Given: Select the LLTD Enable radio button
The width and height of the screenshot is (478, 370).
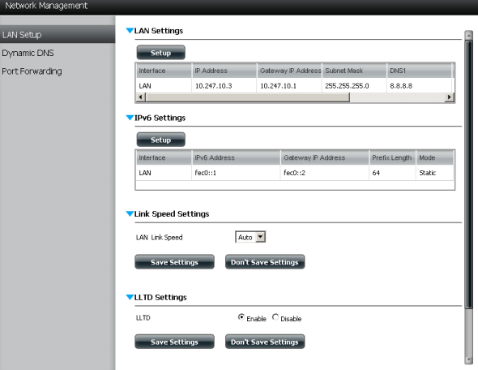Looking at the screenshot, I should pos(241,317).
